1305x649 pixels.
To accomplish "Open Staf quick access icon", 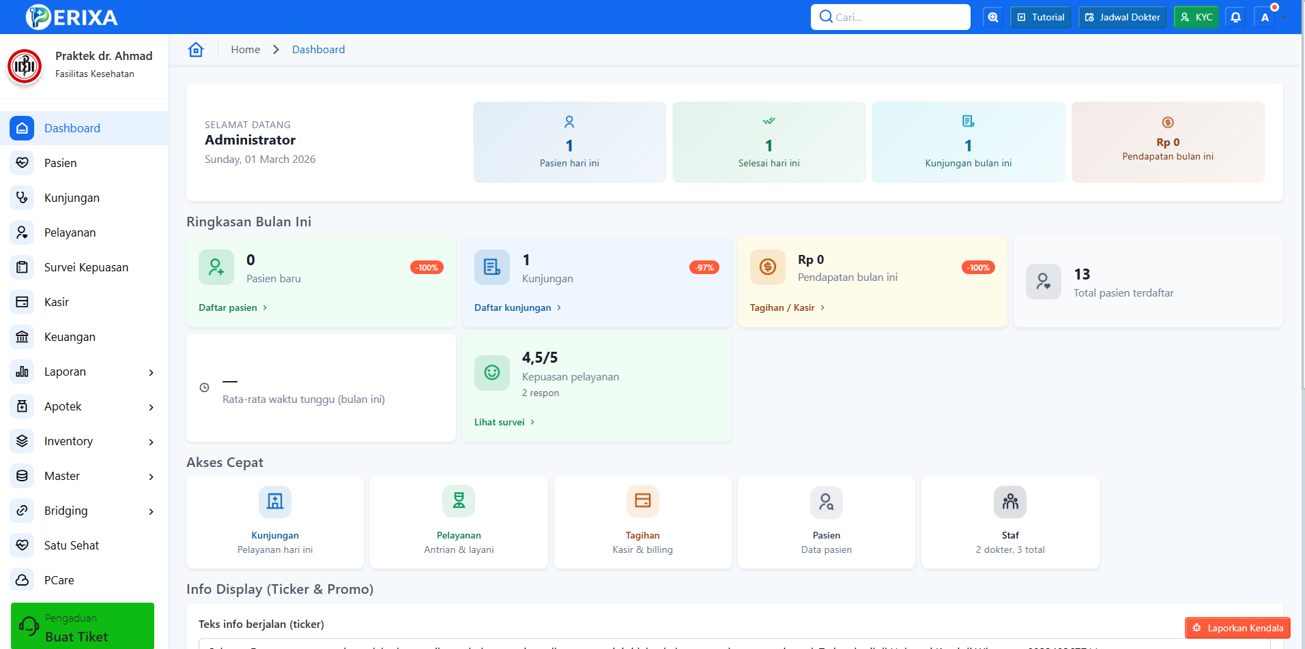I will (x=1009, y=502).
